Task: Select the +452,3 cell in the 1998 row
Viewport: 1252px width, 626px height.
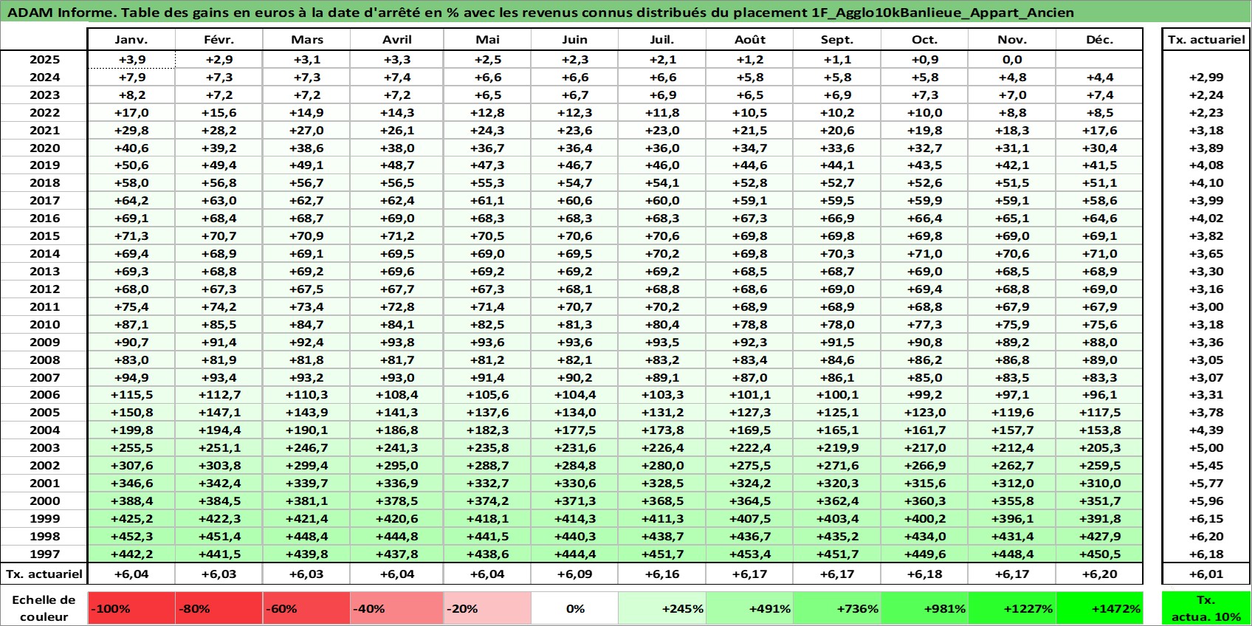Action: tap(131, 537)
